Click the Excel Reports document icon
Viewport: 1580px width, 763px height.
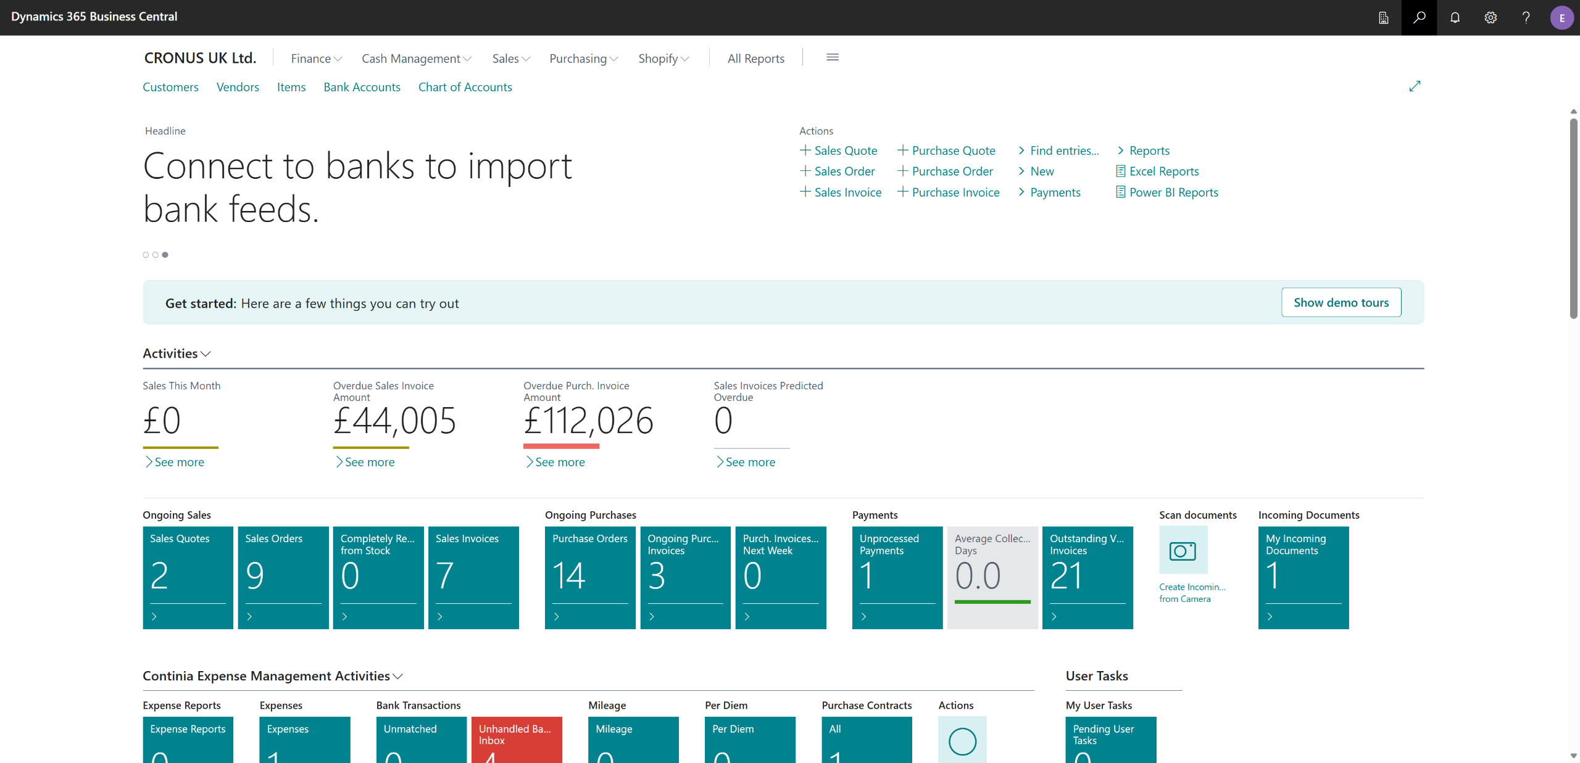[x=1120, y=171]
